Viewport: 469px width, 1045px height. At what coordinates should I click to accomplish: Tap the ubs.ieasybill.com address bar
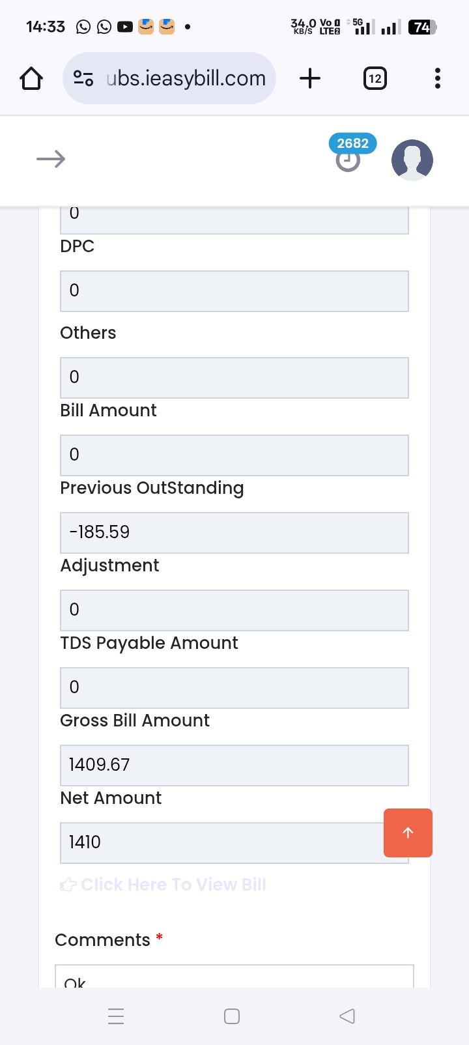(x=186, y=79)
